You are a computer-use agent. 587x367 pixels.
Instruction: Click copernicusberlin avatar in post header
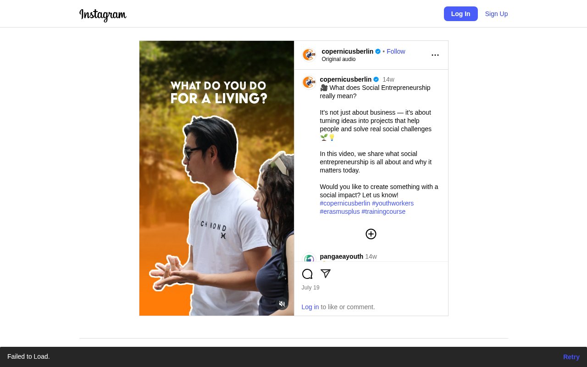(x=309, y=55)
